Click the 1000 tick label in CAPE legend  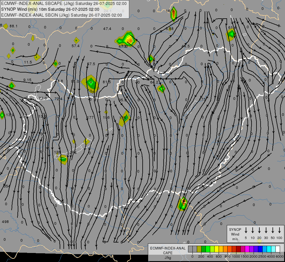click(x=236, y=256)
